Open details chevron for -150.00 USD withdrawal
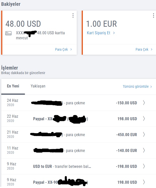 [x=144, y=103]
